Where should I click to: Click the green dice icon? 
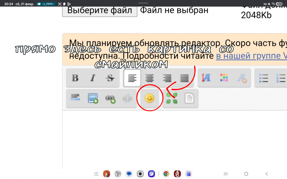(x=172, y=98)
